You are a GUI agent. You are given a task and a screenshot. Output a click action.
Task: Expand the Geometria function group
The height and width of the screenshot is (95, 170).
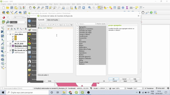(77, 42)
